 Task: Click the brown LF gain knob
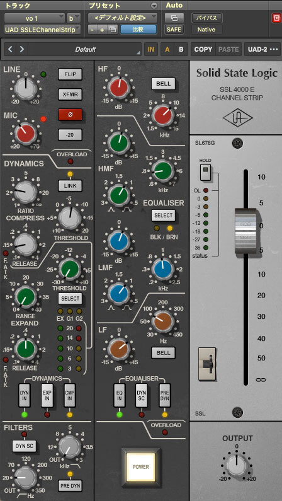tap(118, 349)
